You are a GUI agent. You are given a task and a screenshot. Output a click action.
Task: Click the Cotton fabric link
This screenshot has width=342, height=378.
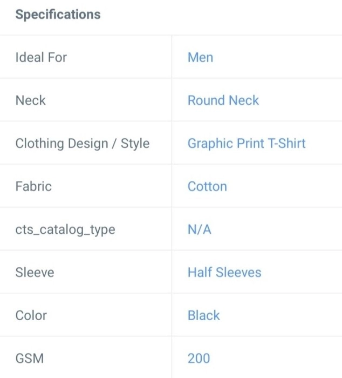point(207,186)
